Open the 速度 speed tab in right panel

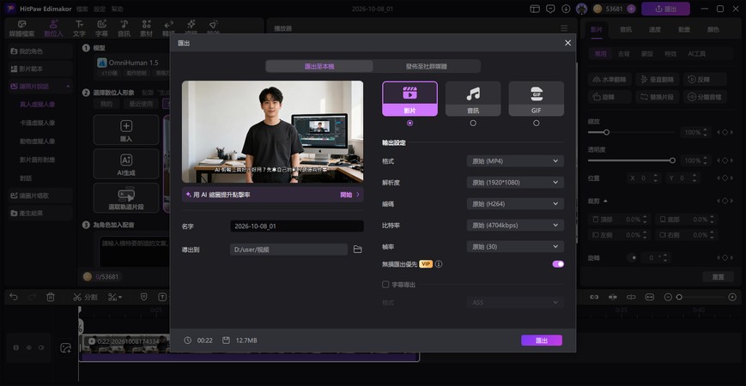[655, 29]
